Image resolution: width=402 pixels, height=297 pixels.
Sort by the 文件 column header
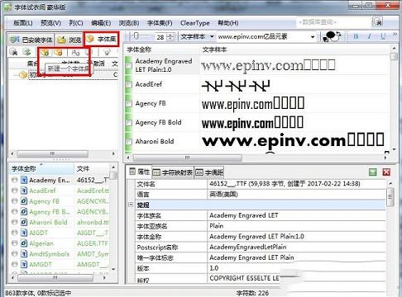92,168
